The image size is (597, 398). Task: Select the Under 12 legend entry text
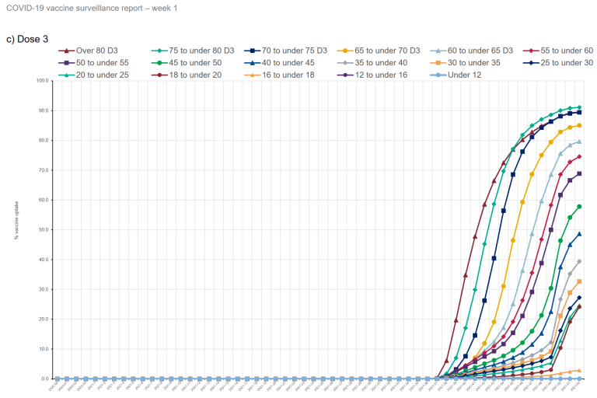click(x=465, y=75)
